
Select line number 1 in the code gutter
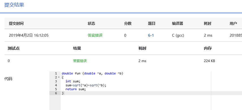click(x=56, y=73)
